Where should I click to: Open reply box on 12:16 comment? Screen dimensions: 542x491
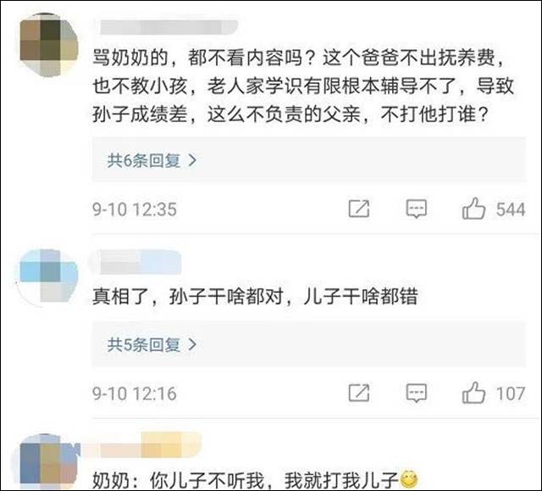[416, 393]
